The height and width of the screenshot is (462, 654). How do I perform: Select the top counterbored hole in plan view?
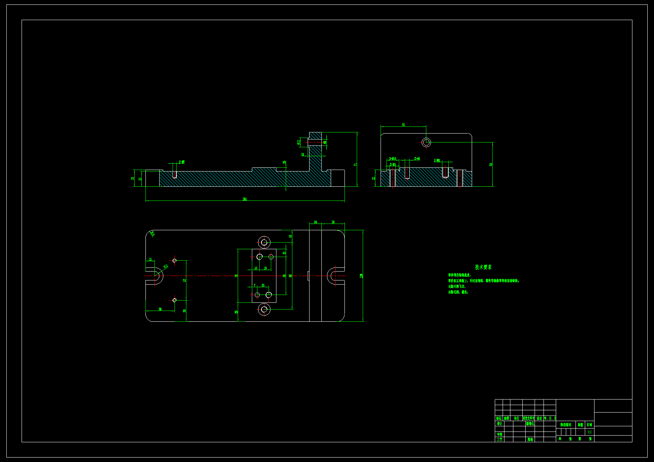(x=264, y=243)
